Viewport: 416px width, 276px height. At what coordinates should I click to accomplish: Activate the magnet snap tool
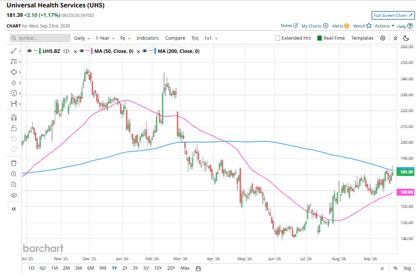pyautogui.click(x=14, y=117)
